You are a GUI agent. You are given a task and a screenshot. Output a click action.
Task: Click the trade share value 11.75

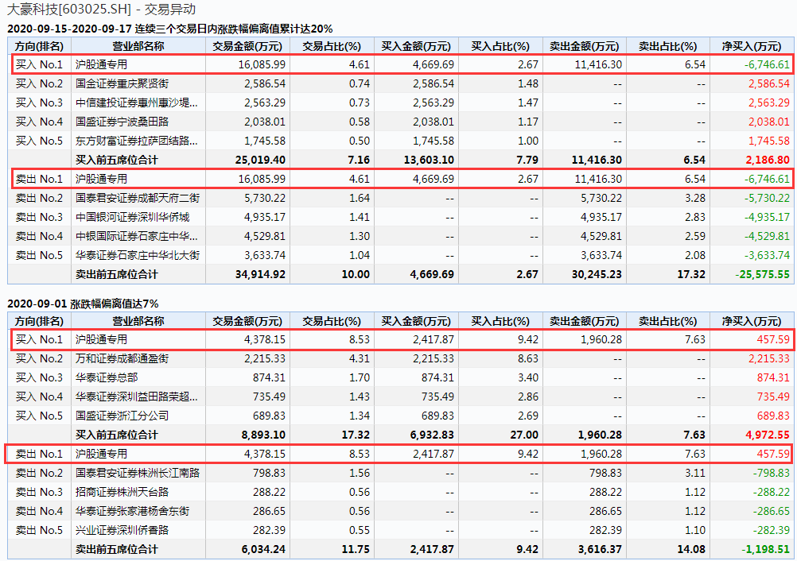coord(356,549)
